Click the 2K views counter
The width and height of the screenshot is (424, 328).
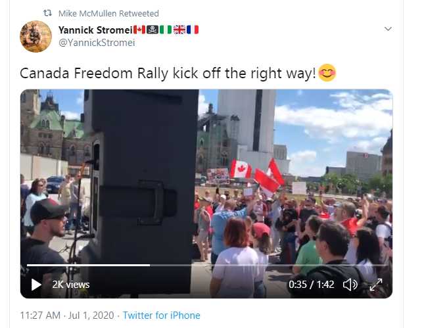point(71,285)
